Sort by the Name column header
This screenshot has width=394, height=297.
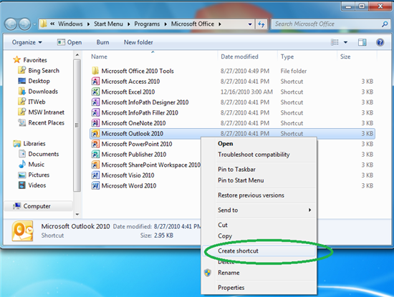point(100,57)
